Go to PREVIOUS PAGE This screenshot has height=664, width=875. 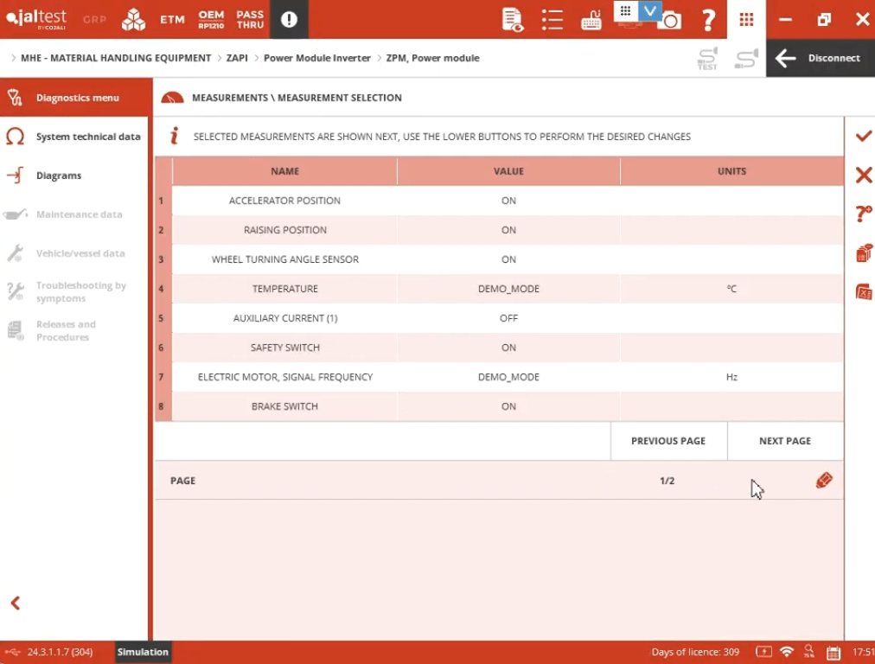(668, 441)
